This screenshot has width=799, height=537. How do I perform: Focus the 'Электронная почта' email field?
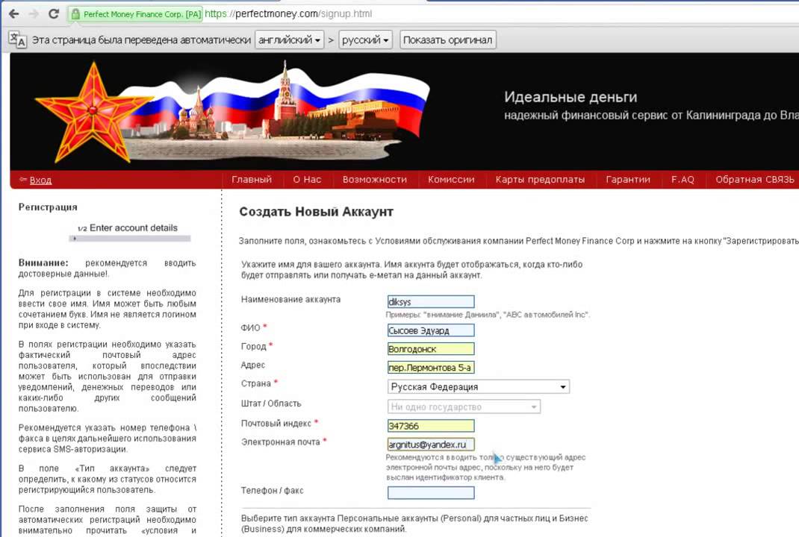(x=431, y=445)
